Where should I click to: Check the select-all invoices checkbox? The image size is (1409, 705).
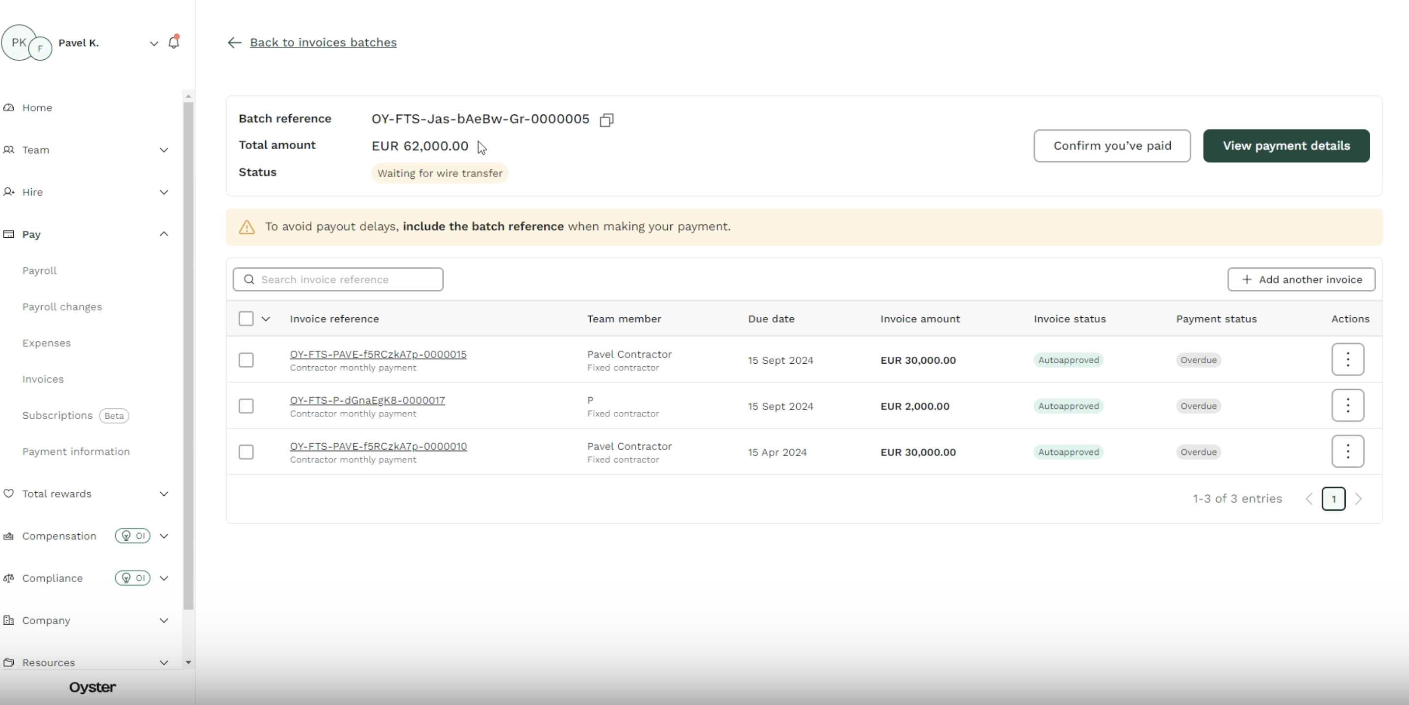[245, 318]
